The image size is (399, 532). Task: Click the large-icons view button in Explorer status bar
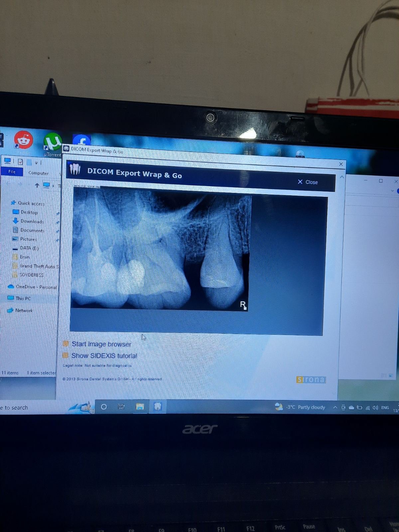click(x=391, y=375)
